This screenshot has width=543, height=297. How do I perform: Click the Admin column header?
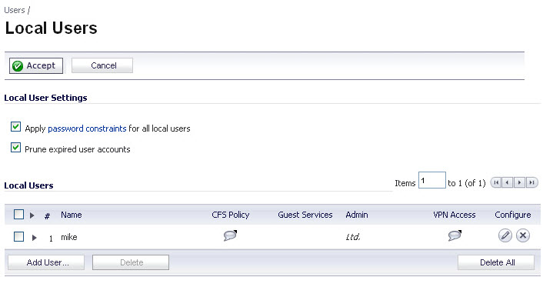point(357,215)
